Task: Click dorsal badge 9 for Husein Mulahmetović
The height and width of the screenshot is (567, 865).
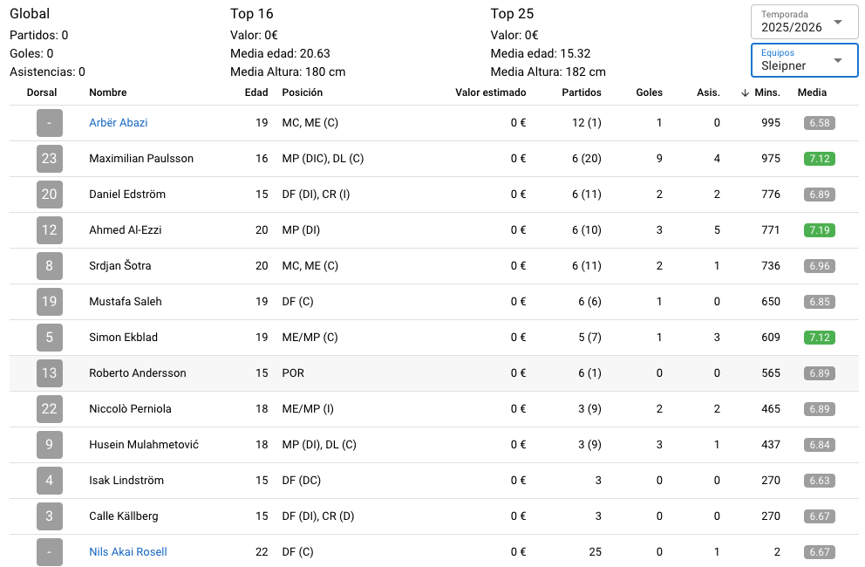Action: point(49,444)
